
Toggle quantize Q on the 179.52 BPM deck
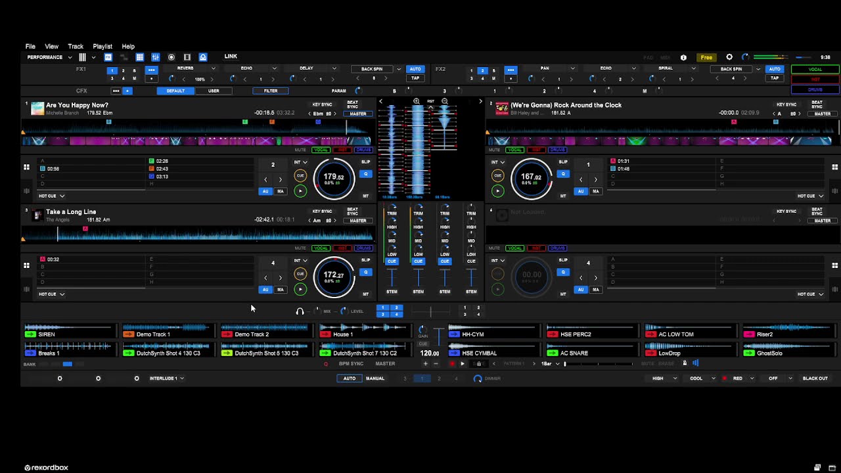[366, 174]
